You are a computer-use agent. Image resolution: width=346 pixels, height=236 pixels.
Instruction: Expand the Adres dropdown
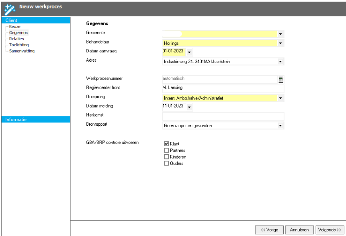280,62
